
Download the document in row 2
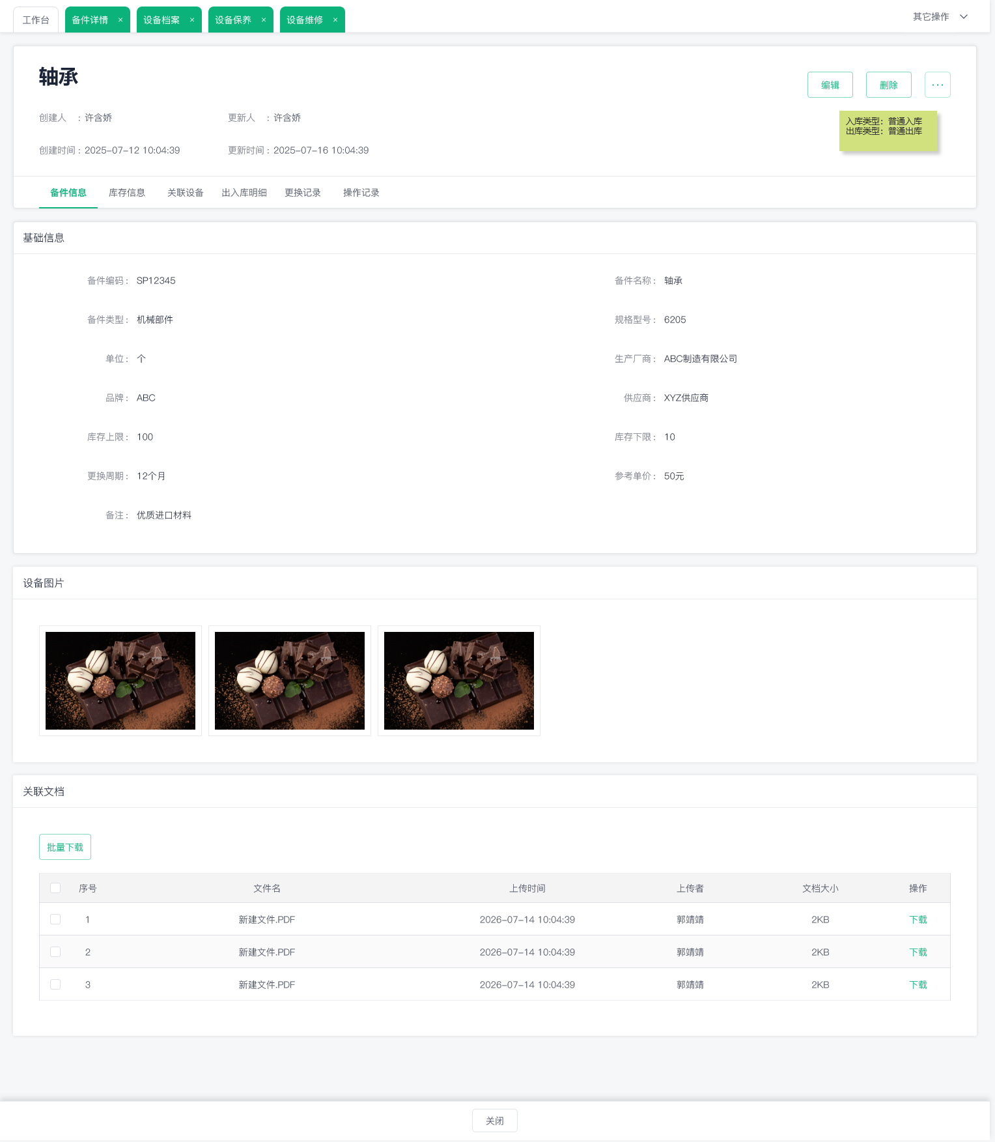[918, 952]
